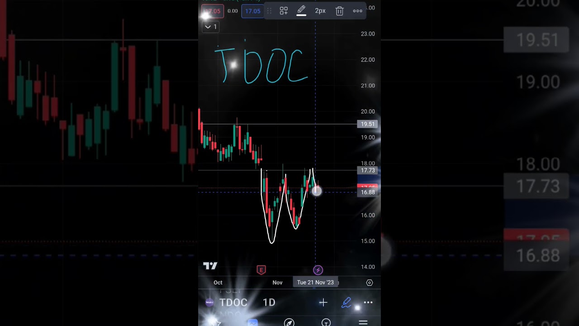Open the earnings E marker on the timeline

click(261, 270)
